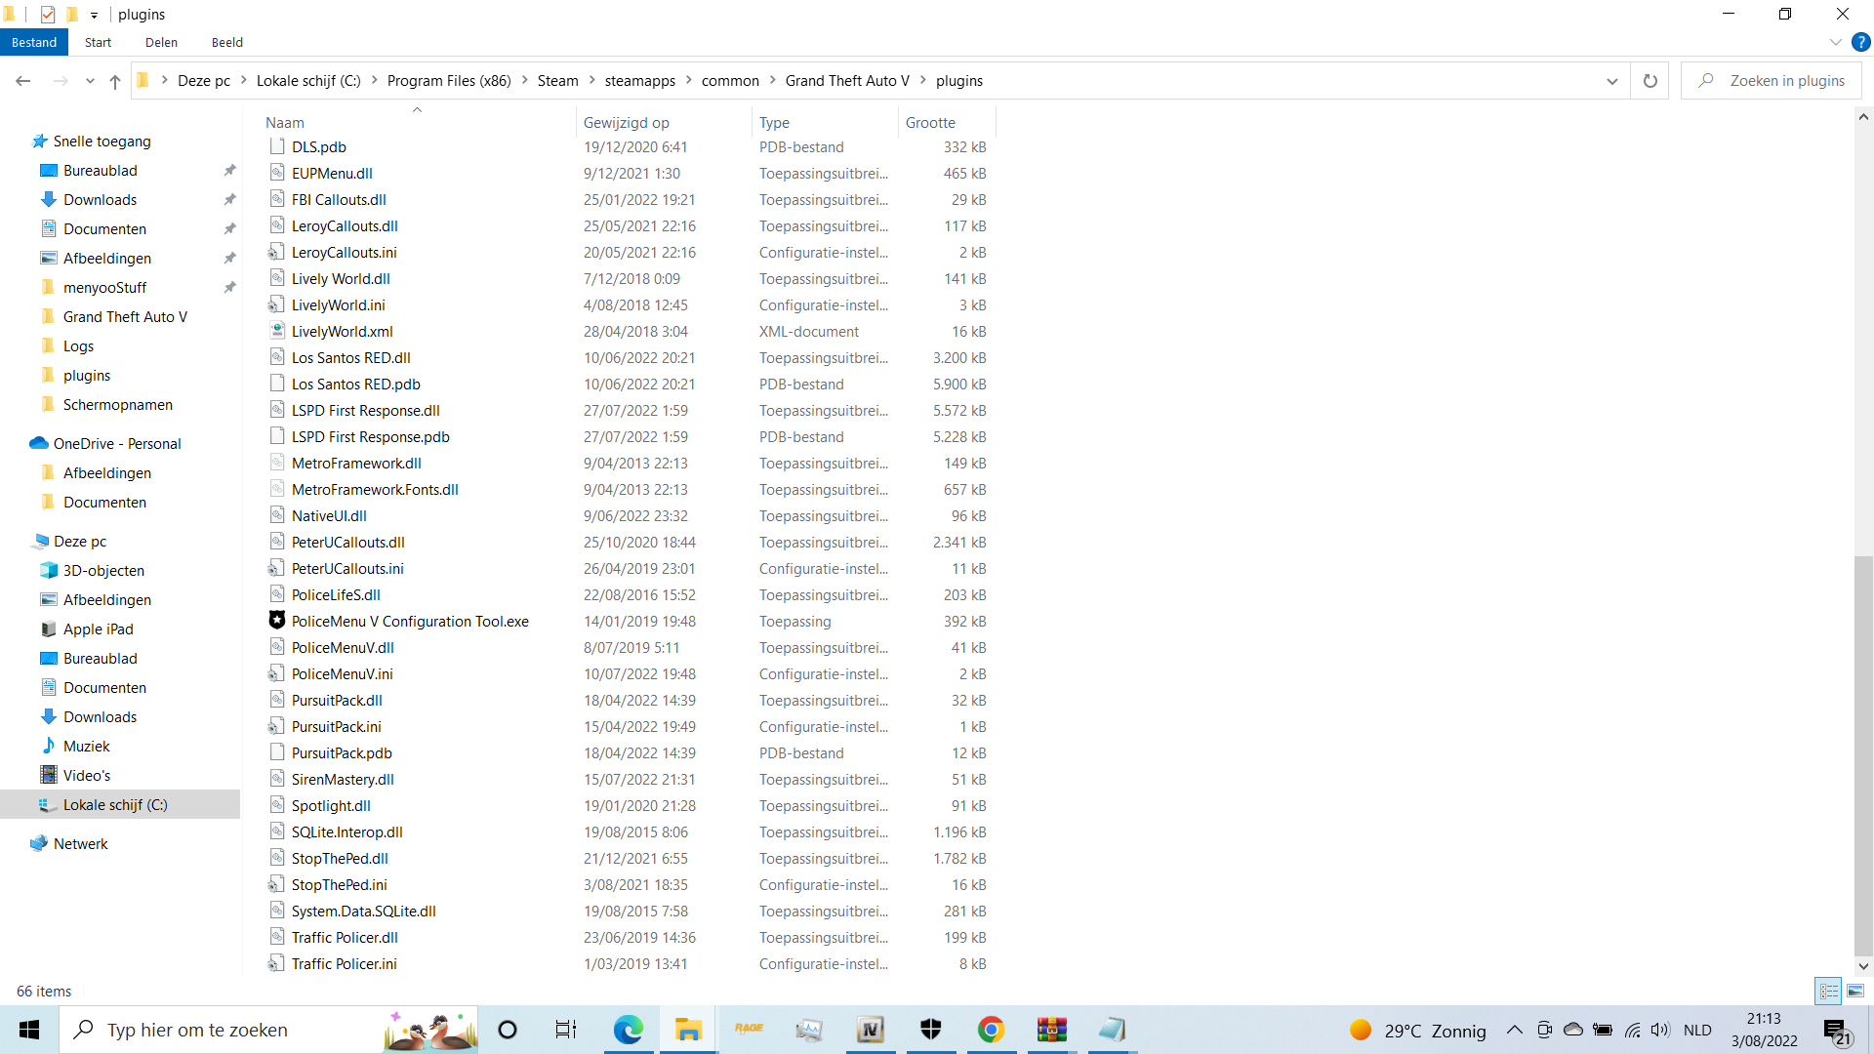This screenshot has width=1874, height=1054.
Task: Open the recent locations dropdown arrow
Action: coord(90,81)
